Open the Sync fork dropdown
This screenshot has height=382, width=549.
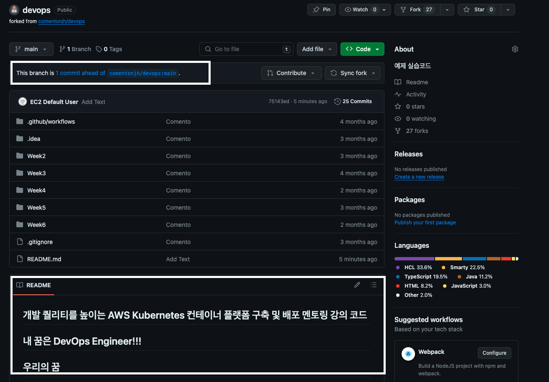tap(353, 73)
